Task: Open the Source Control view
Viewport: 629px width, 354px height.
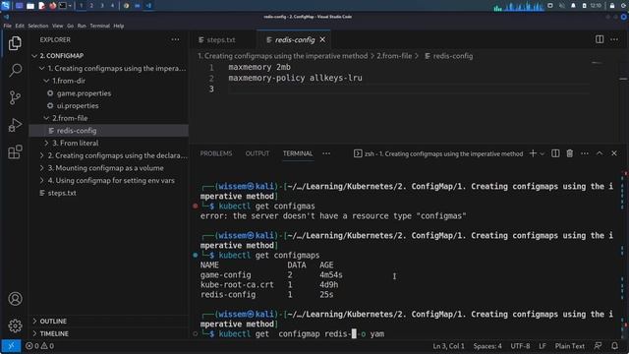Action: pyautogui.click(x=15, y=97)
